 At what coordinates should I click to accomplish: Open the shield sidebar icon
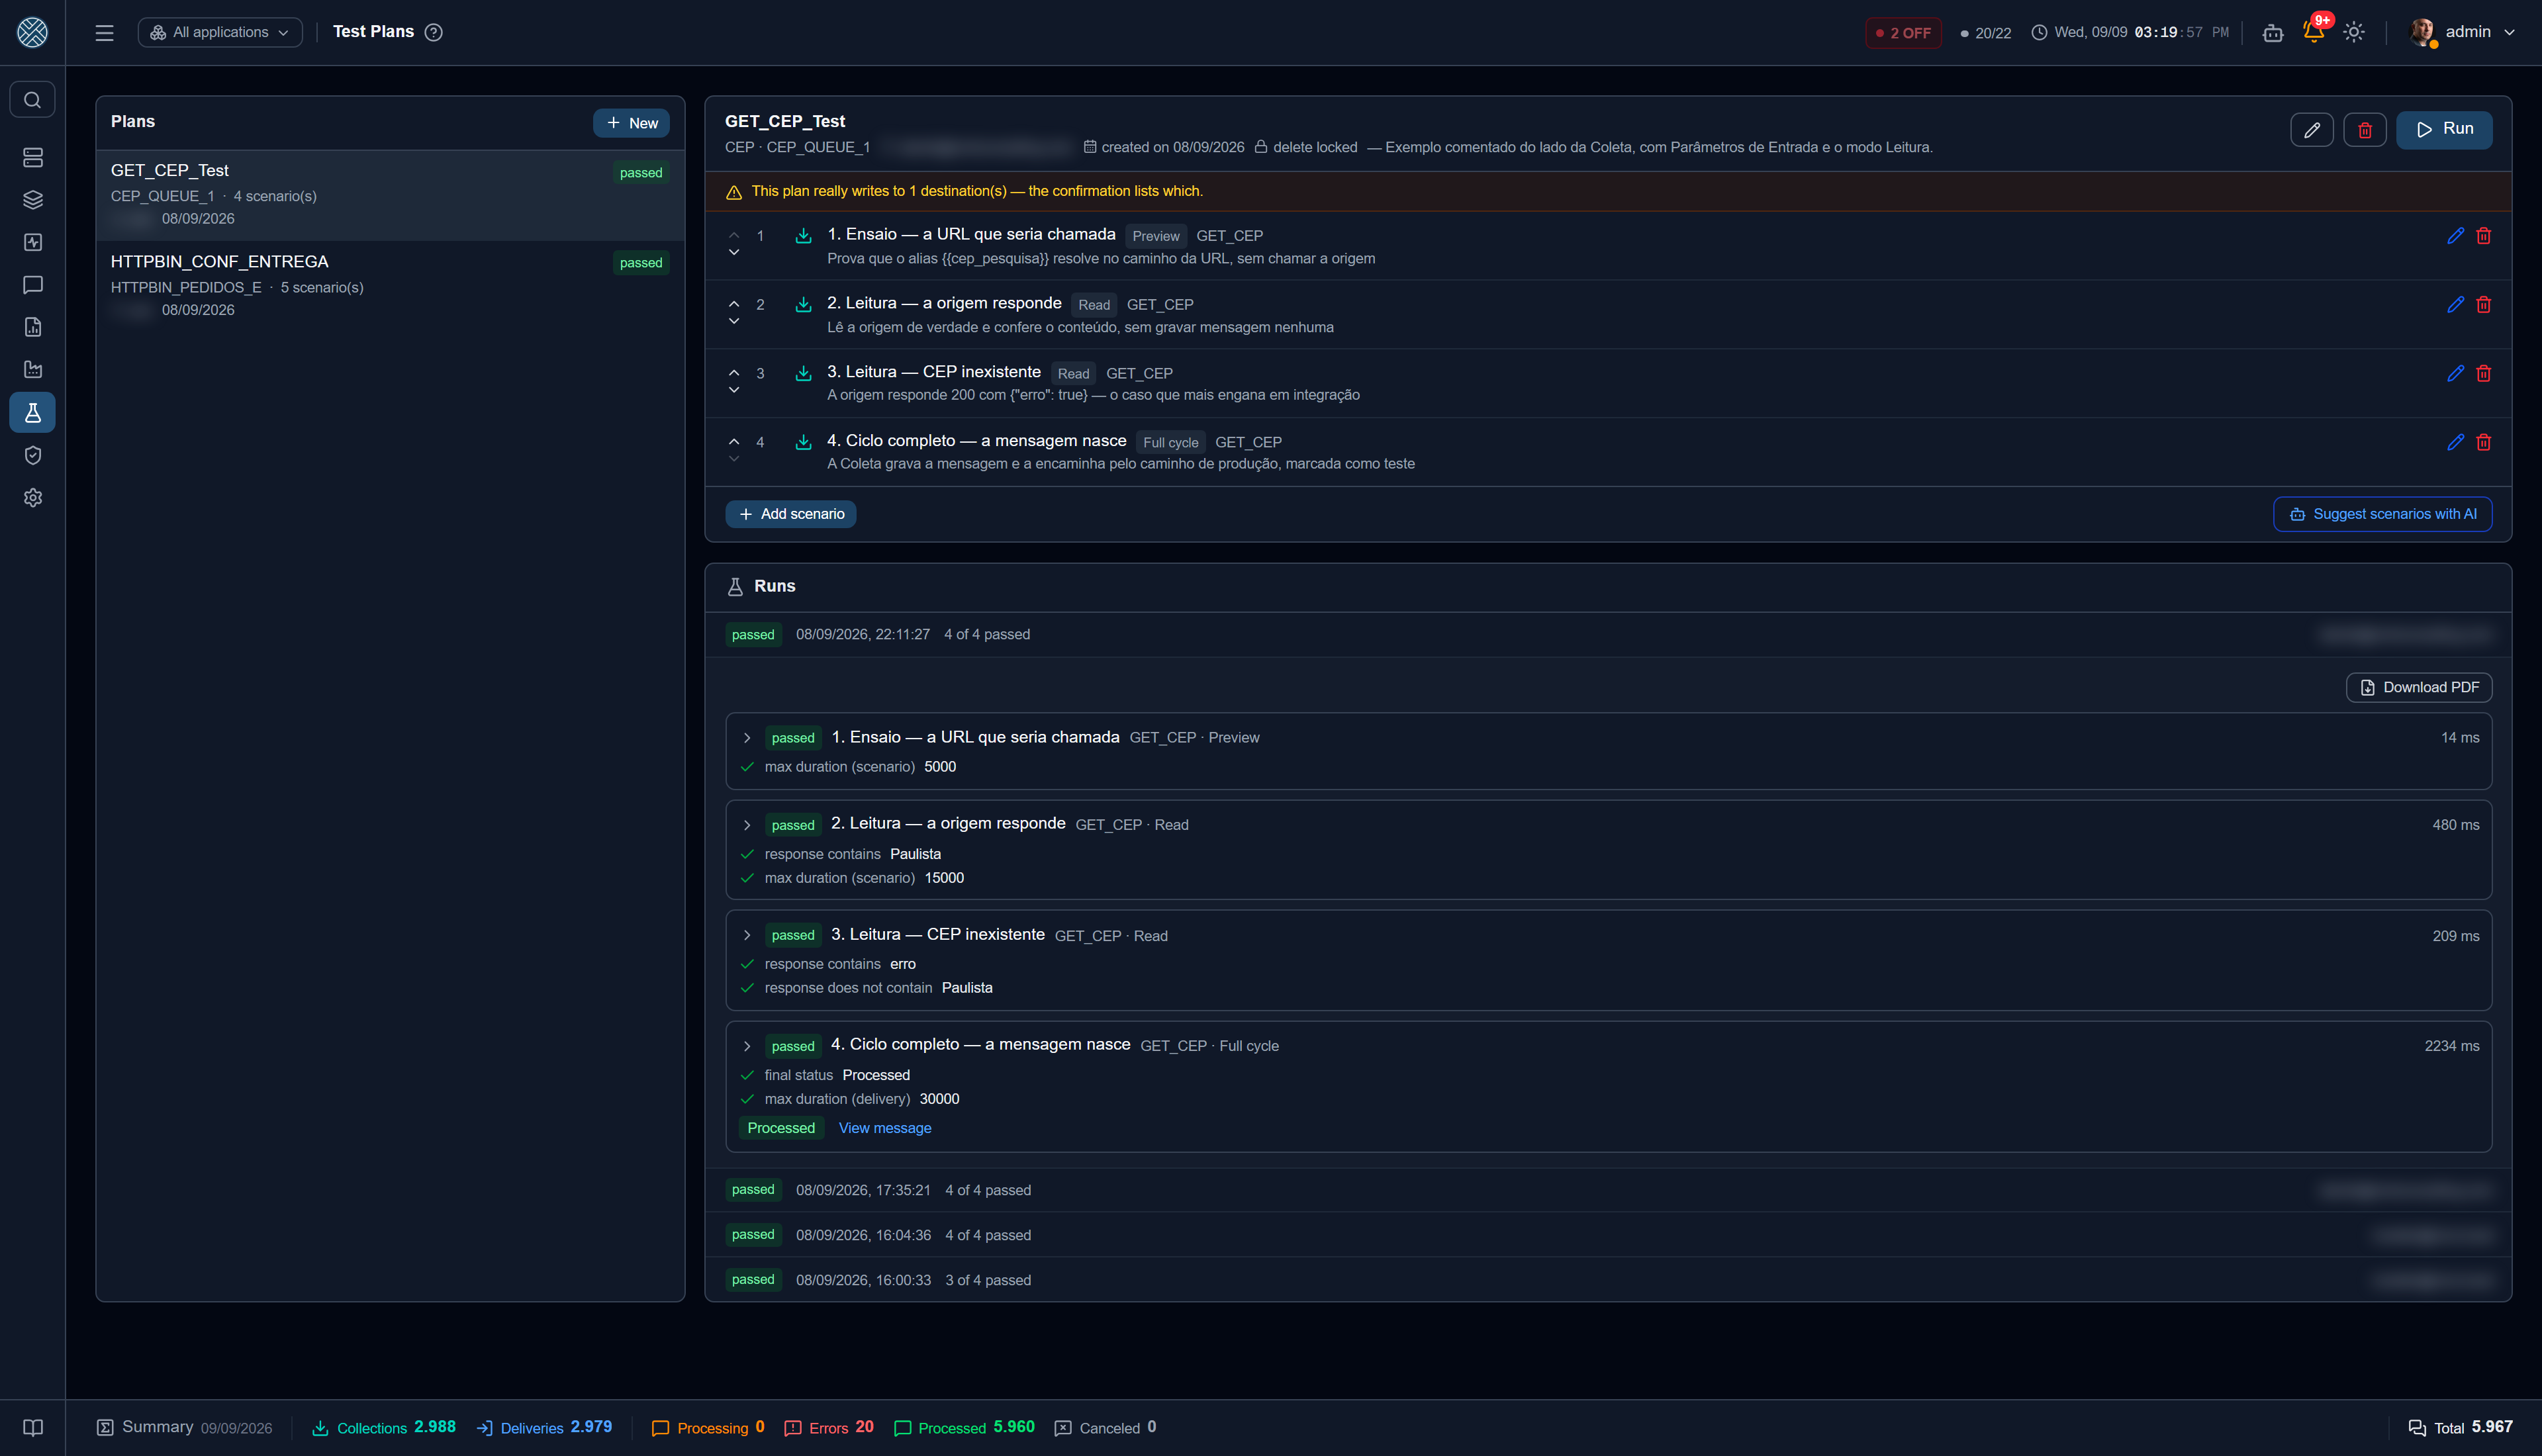(32, 455)
